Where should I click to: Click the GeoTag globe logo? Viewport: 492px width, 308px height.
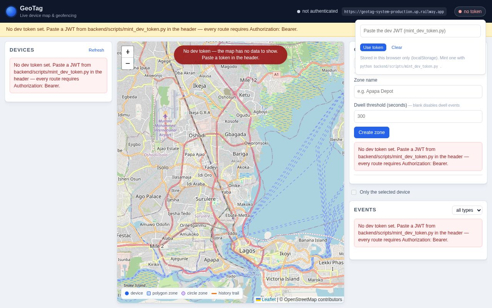point(11,12)
